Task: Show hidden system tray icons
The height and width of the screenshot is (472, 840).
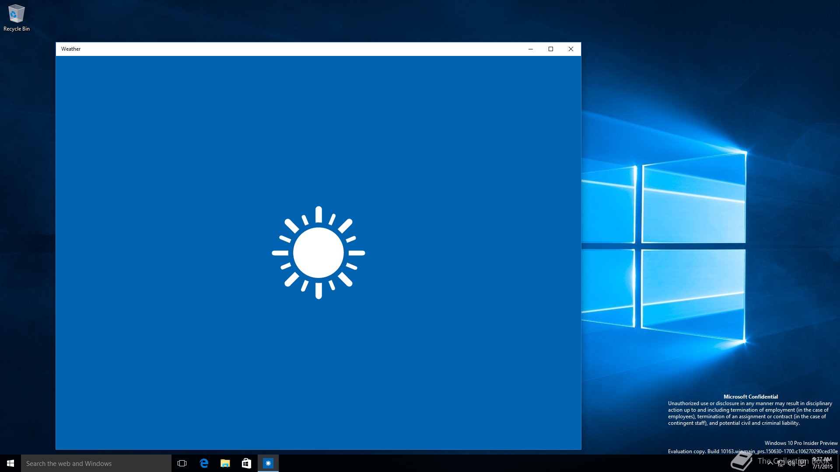Action: coord(770,463)
